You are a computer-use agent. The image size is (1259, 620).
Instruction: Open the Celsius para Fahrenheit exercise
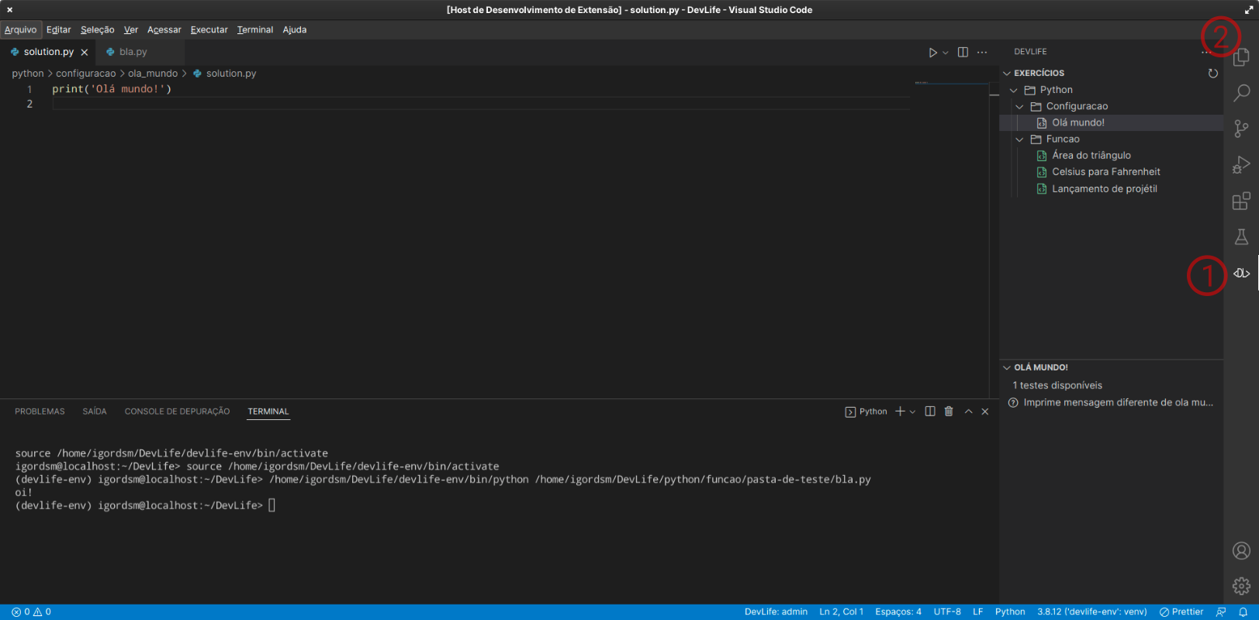1105,172
